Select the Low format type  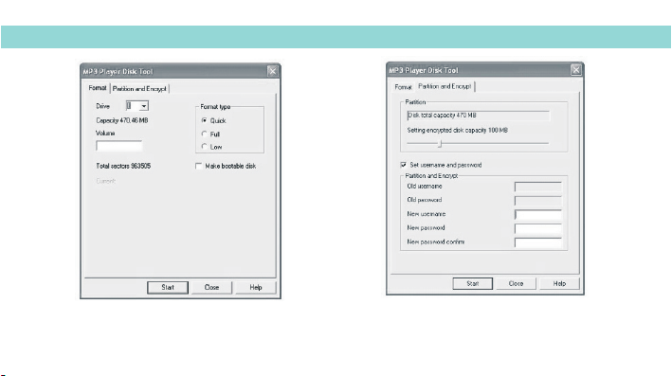(204, 147)
